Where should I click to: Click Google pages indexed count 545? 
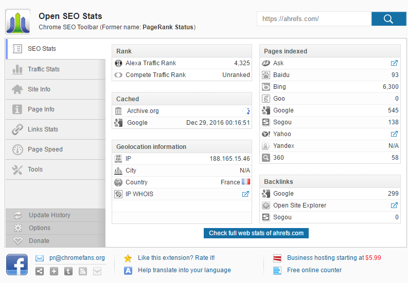pyautogui.click(x=393, y=110)
